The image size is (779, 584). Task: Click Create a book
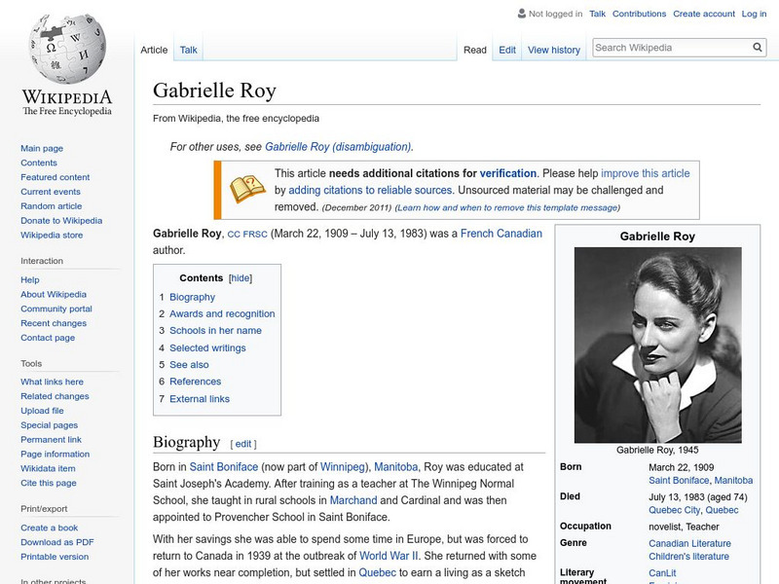[50, 528]
